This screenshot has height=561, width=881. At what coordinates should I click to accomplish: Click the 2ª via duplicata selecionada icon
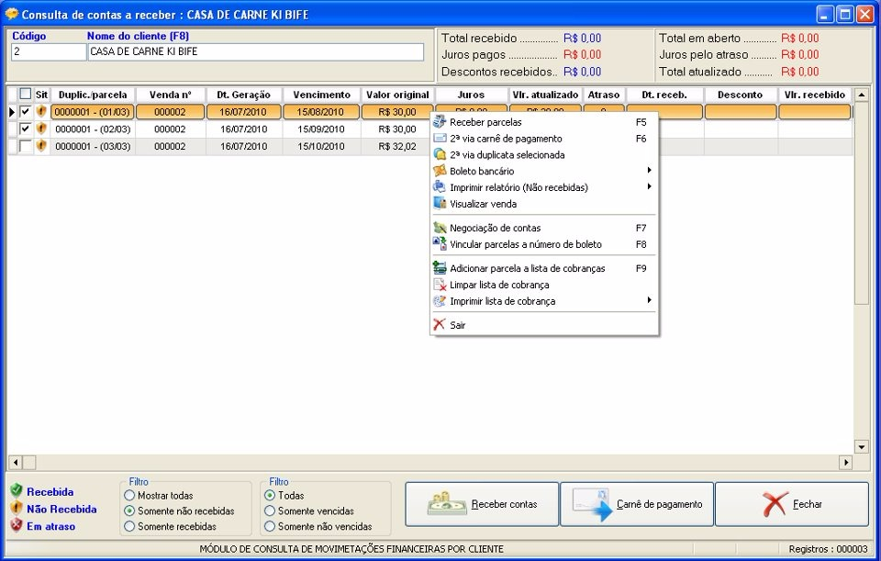coord(440,154)
